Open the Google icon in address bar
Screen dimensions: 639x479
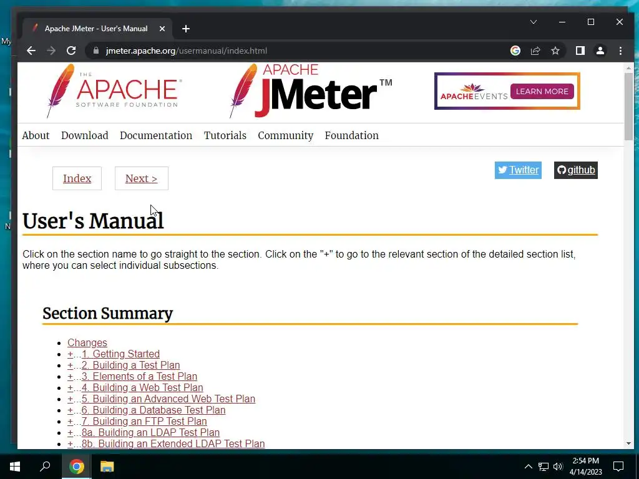[x=515, y=51]
